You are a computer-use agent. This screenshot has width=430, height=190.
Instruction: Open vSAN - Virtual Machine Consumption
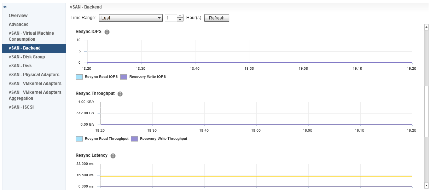coord(31,36)
